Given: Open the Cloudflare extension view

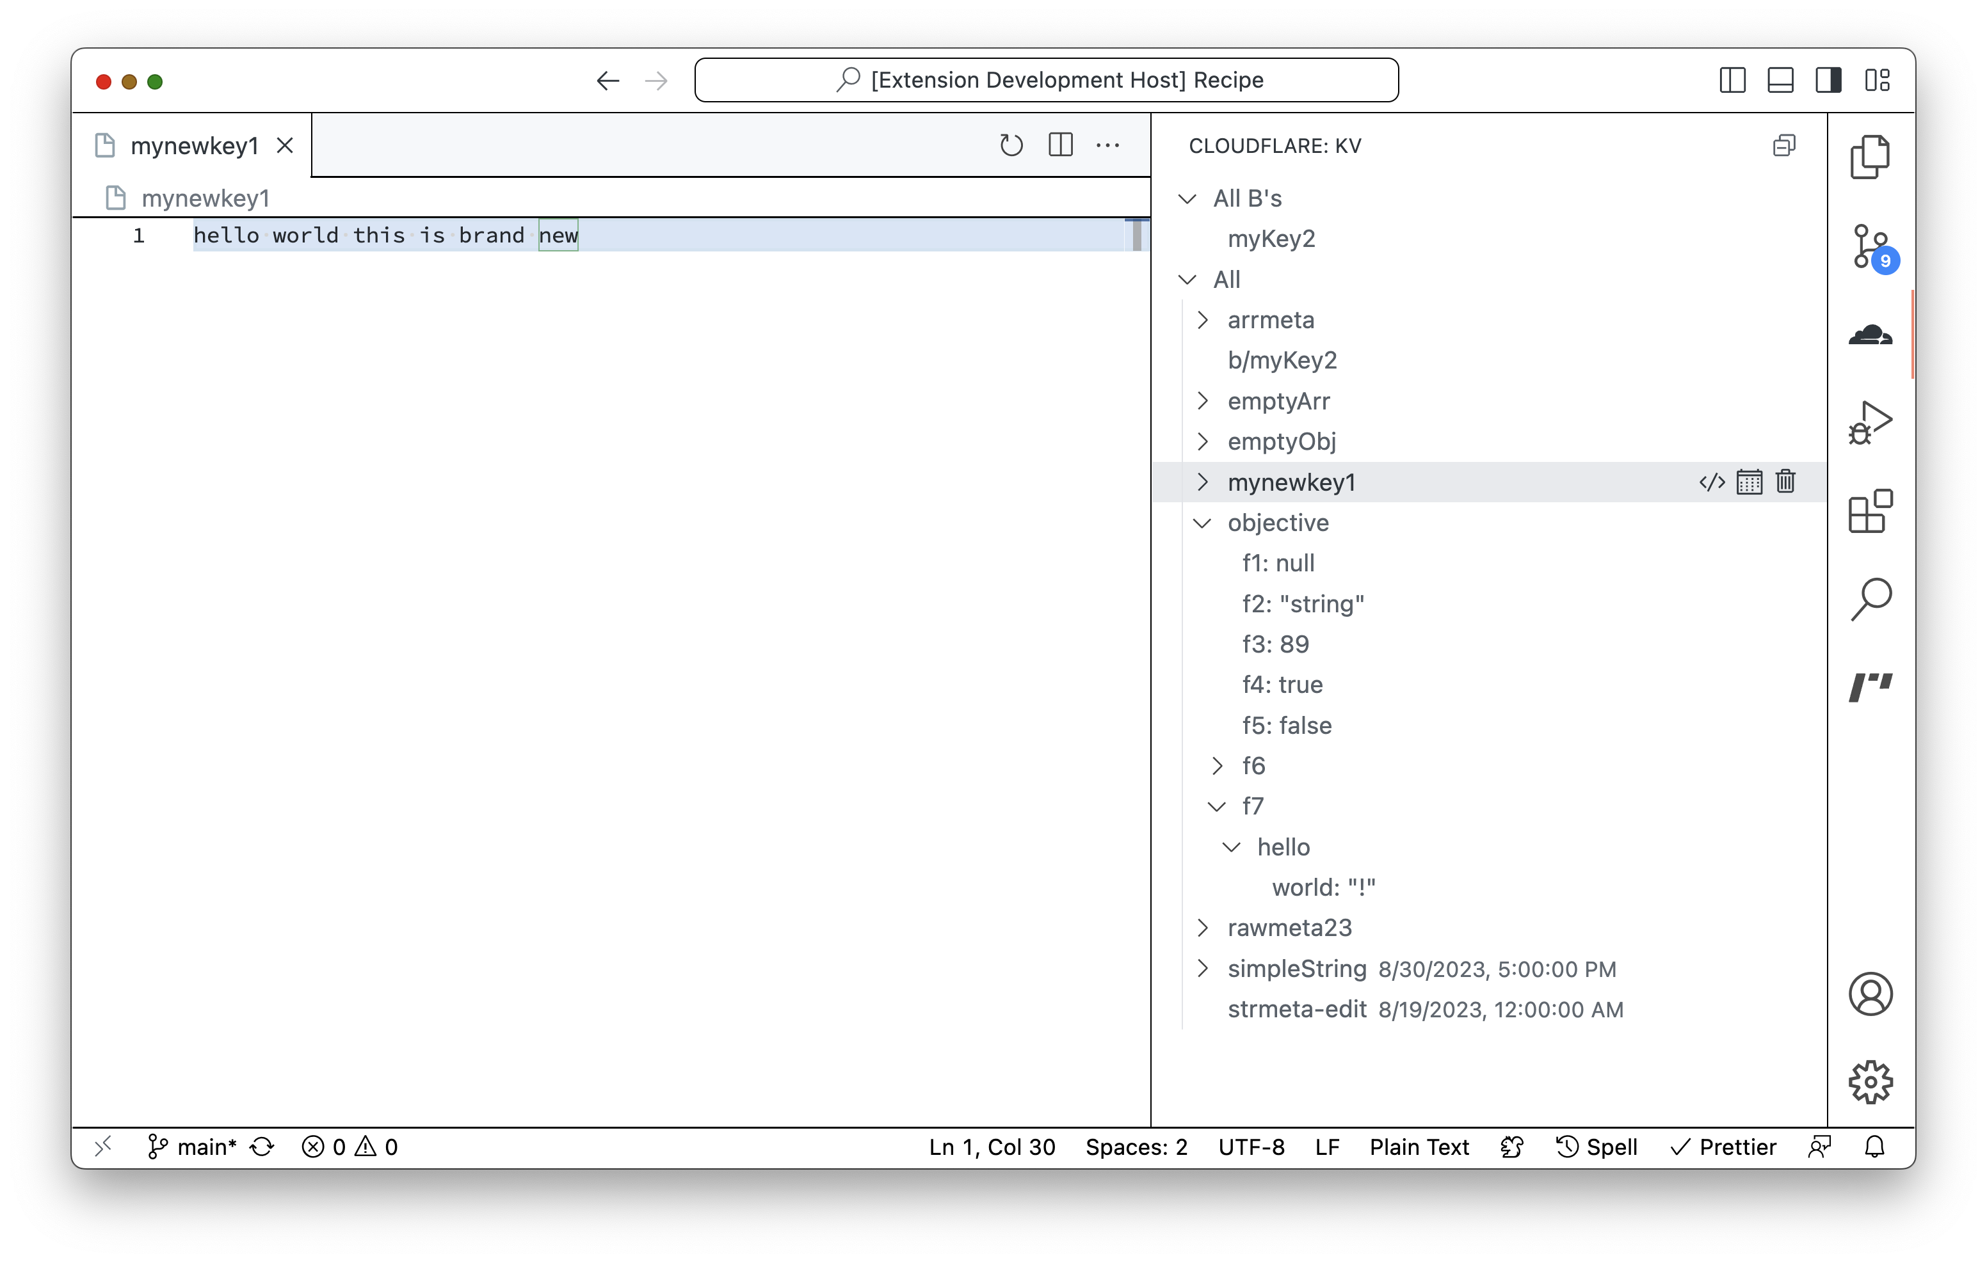Looking at the screenshot, I should click(x=1870, y=334).
